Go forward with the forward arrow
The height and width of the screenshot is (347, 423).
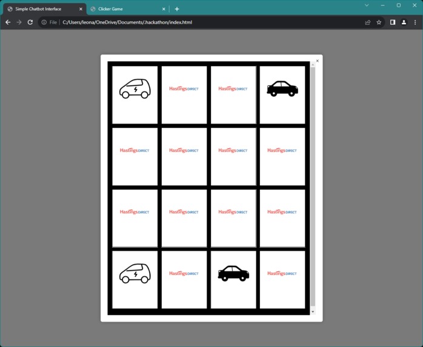point(19,22)
